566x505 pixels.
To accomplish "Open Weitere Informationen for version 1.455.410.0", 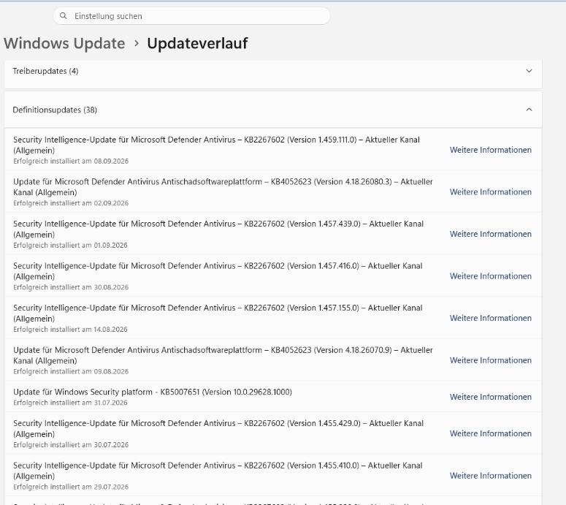I will point(490,476).
